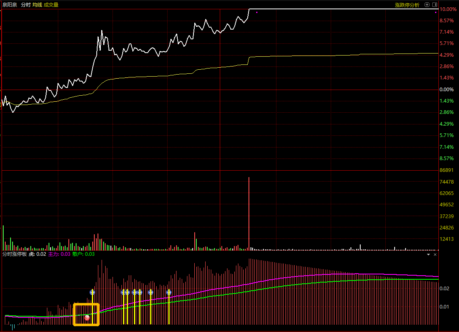Expand the 分时涨停板 indicator dropdown arrow

point(428,255)
